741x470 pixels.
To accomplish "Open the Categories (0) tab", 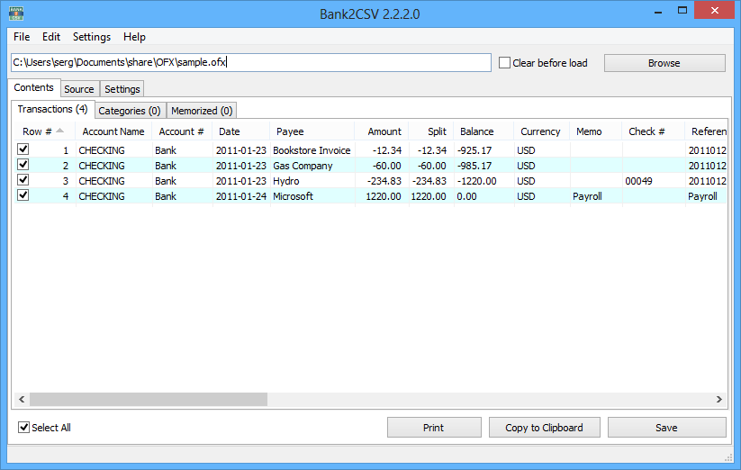I will click(x=130, y=111).
